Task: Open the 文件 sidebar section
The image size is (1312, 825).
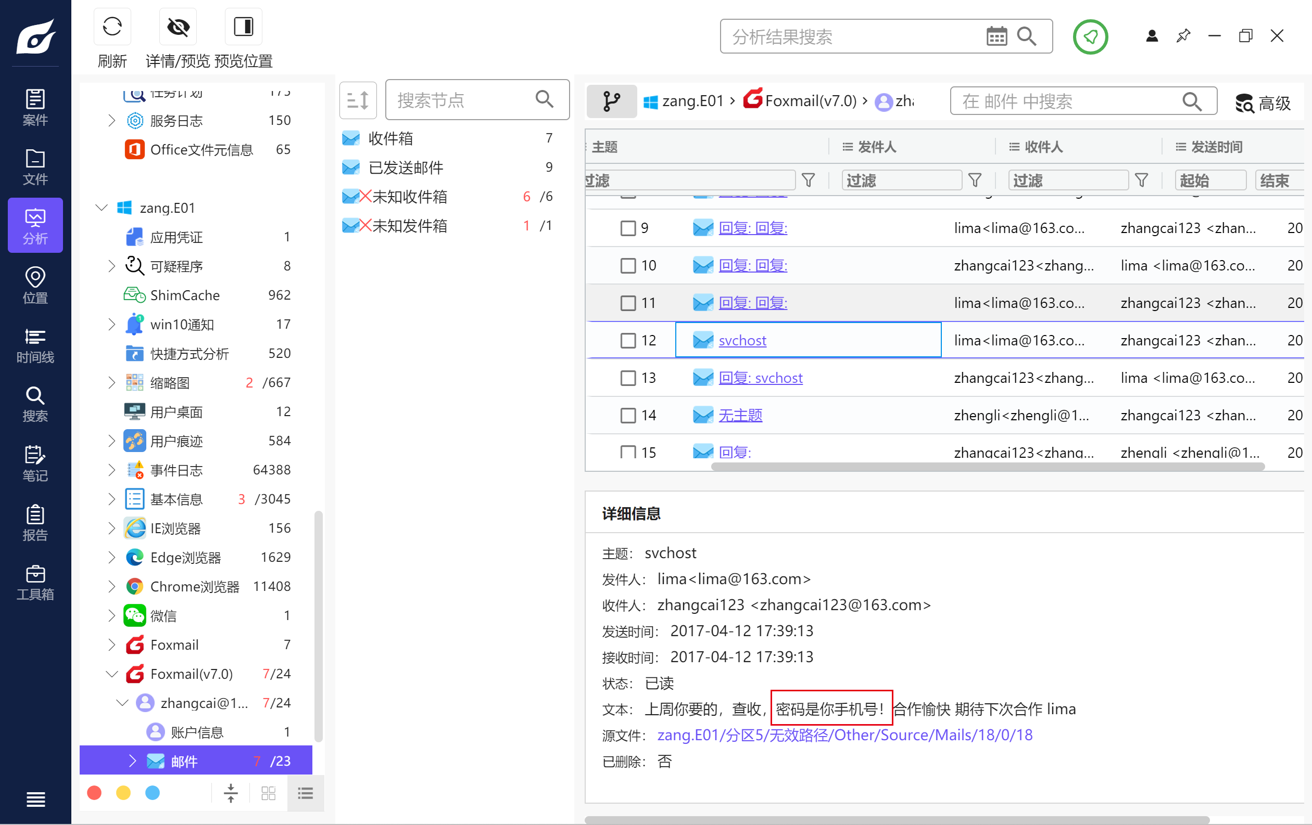Action: point(35,166)
